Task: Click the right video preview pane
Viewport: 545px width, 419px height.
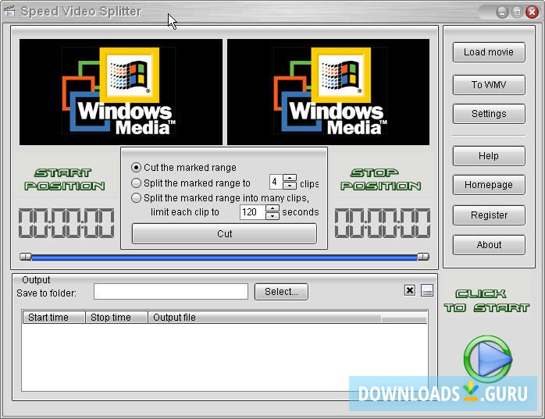Action: click(328, 92)
